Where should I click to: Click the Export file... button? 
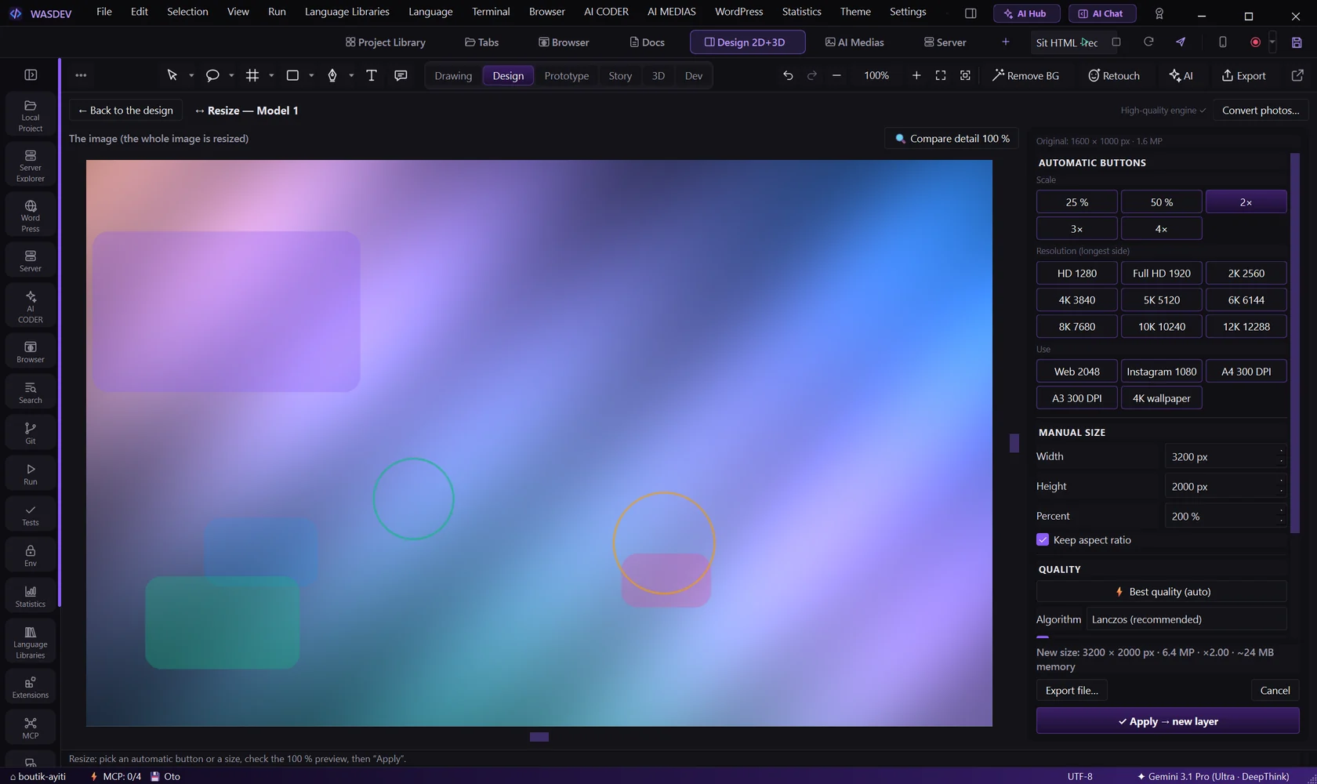[x=1072, y=691]
